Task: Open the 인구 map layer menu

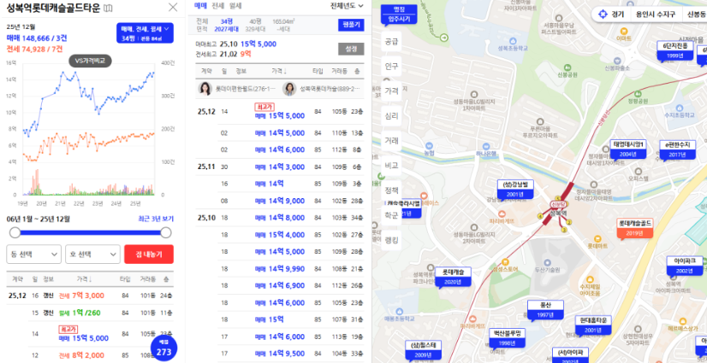Action: (391, 66)
